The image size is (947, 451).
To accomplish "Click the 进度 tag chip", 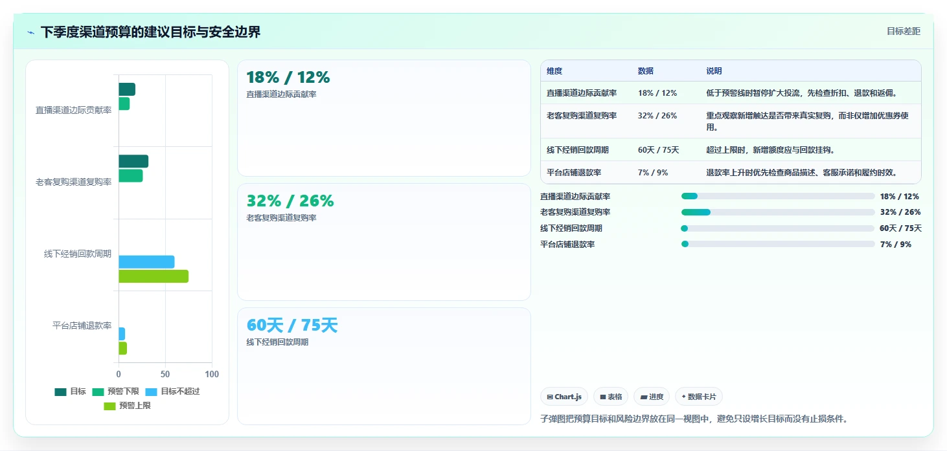I will (652, 397).
